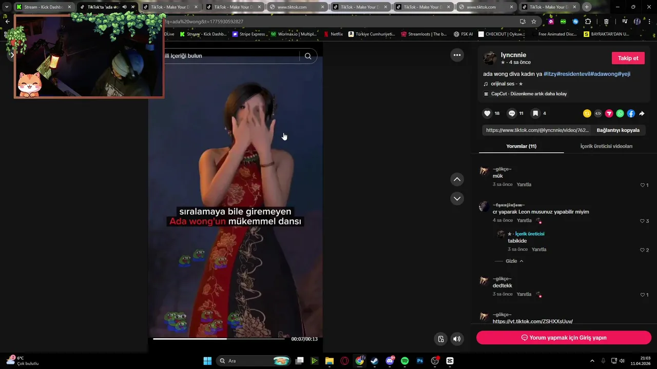Open a new browser tab
Viewport: 657px width, 369px height.
[x=587, y=7]
